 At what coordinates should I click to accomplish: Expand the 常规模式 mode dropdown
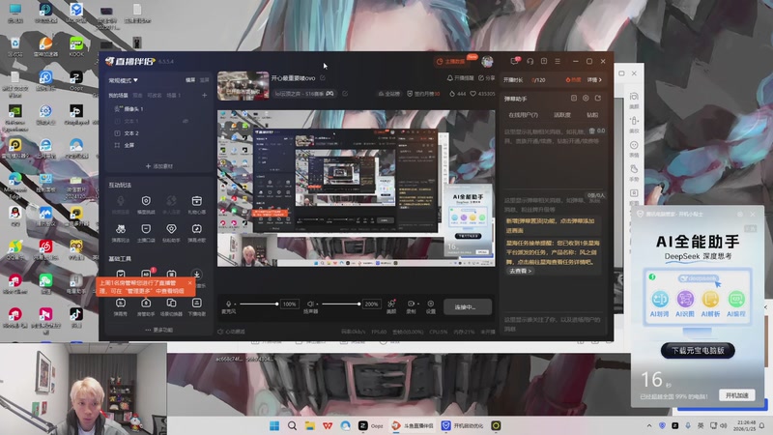point(124,80)
